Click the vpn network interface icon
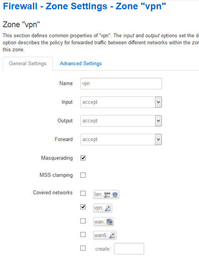The height and width of the screenshot is (258, 199). [x=108, y=208]
